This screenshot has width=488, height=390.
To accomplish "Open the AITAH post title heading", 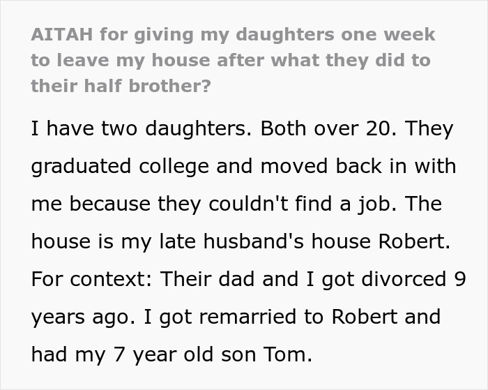I will coord(233,60).
